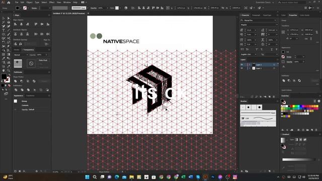The image size is (322, 181).
Task: Open the Windows Start menu
Action: 87,177
